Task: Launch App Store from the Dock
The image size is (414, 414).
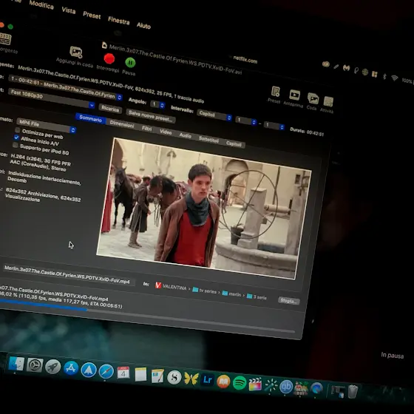Action: tap(71, 368)
